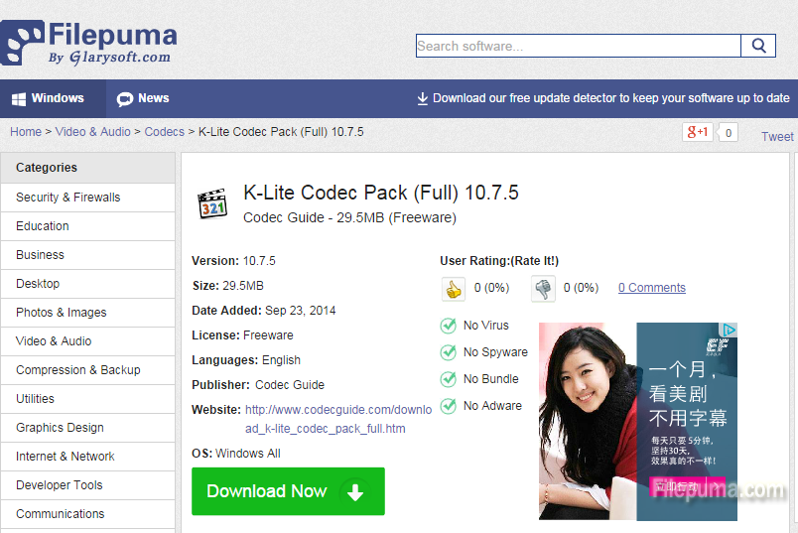Click the No Spyware green checkmark
Image resolution: width=798 pixels, height=533 pixels.
tap(449, 352)
